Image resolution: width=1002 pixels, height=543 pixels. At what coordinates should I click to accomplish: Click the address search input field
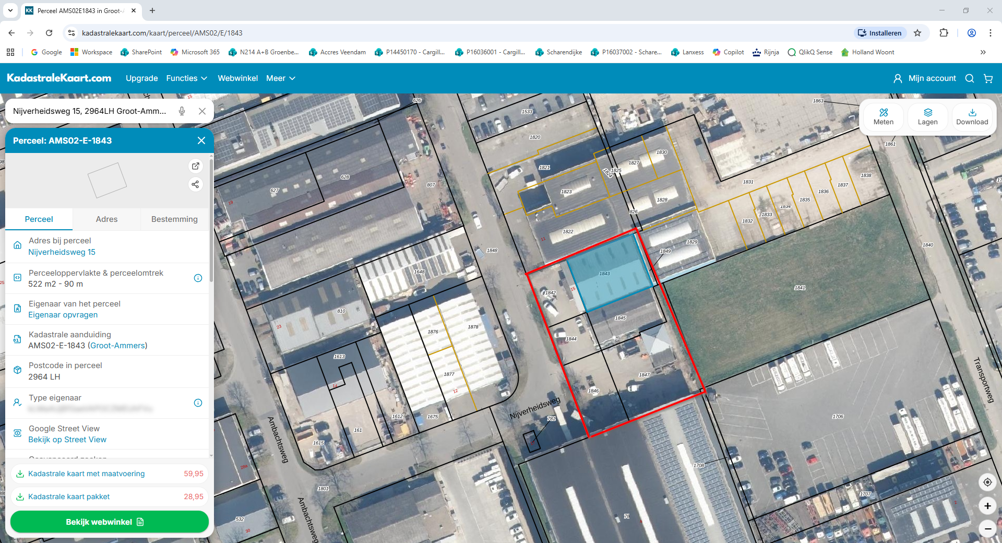coord(91,111)
